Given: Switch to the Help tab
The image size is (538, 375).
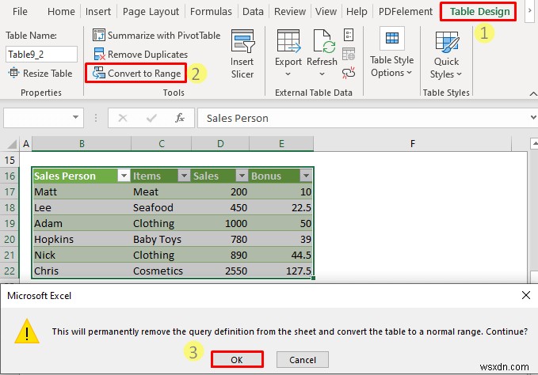Looking at the screenshot, I should 357,11.
